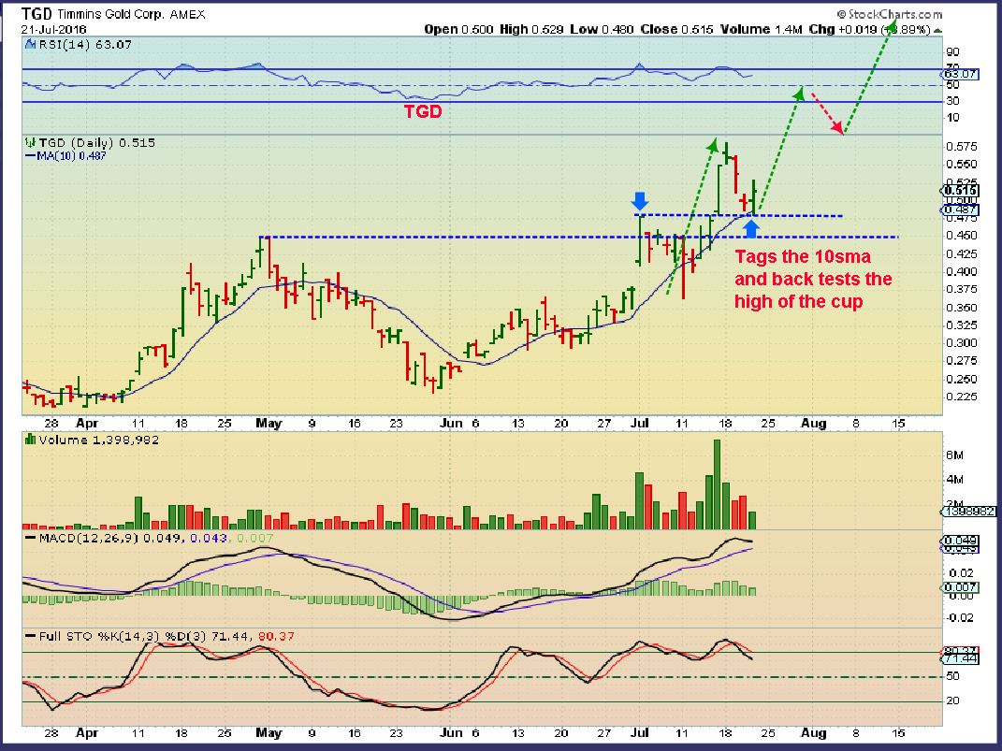Click the 0.575 price axis label
Image resolution: width=1002 pixels, height=751 pixels.
tap(961, 147)
